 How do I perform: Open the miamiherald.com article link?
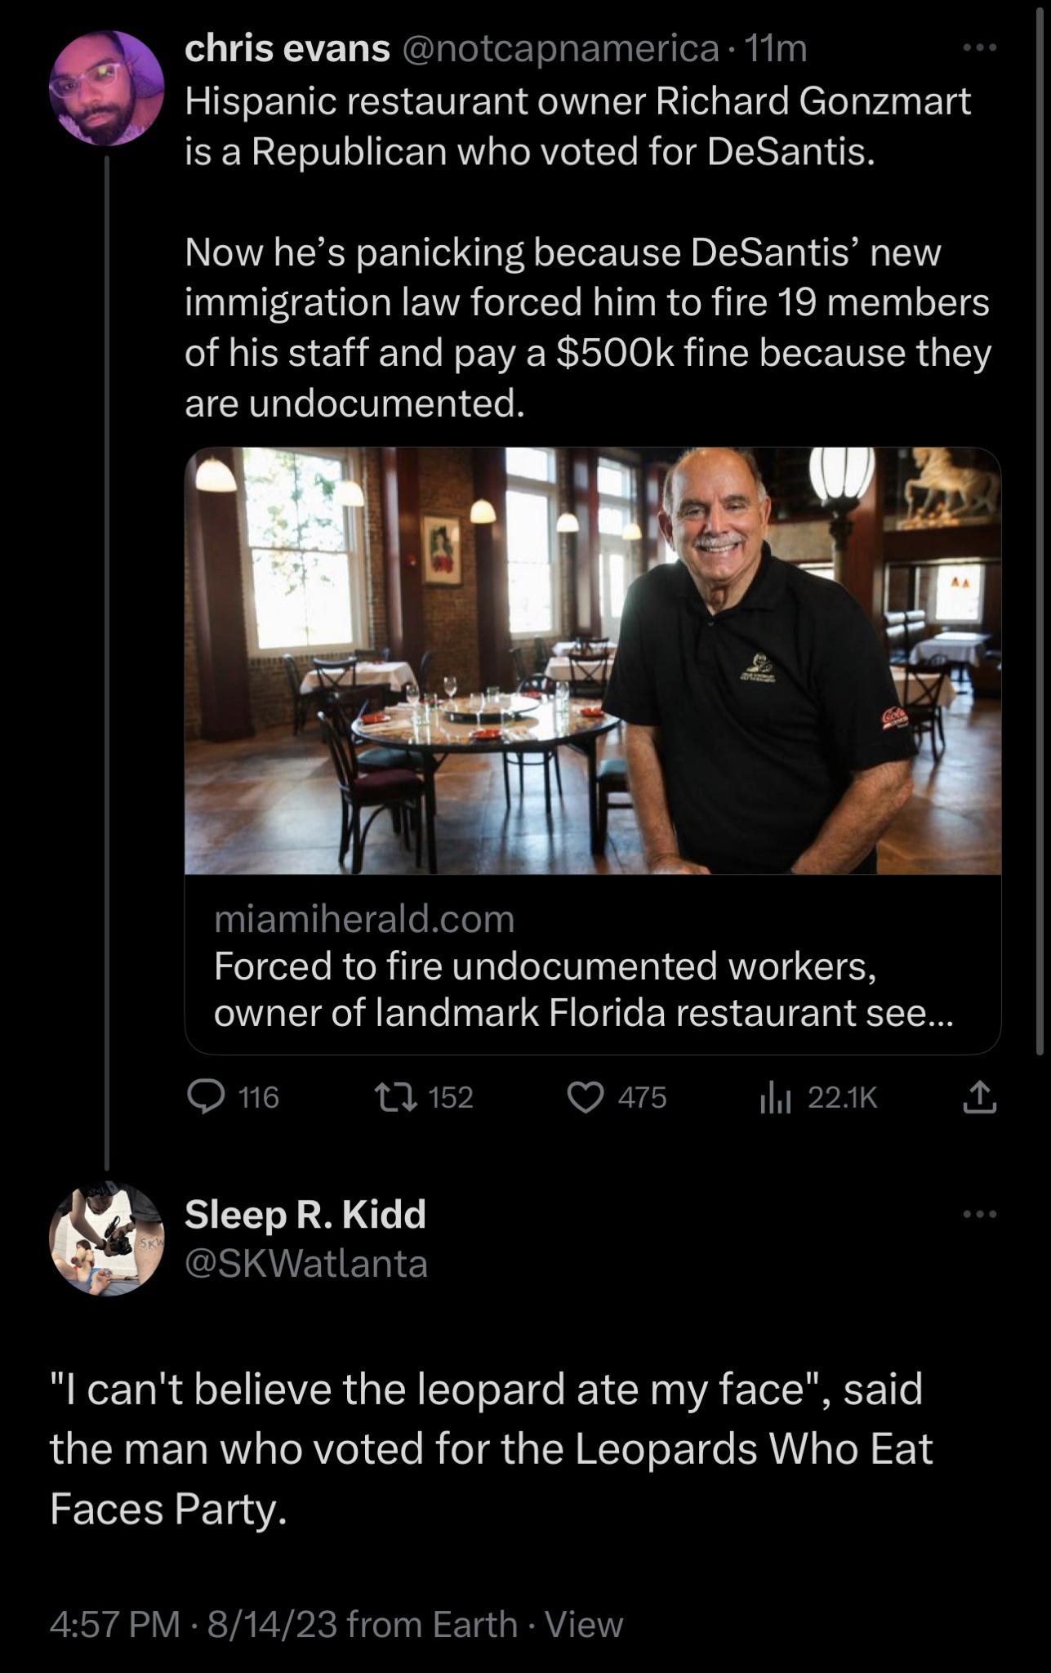click(364, 919)
